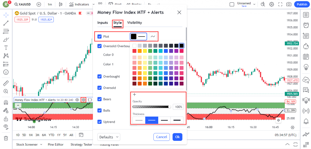Viewport: 311px width, 149px height.
Task: Pick the white color in the palette
Action: tap(135, 46)
